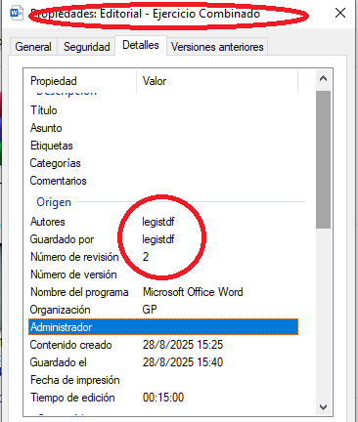Screen dimensions: 358x422
Task: Click the Microsoft Office Word value
Action: tap(193, 292)
